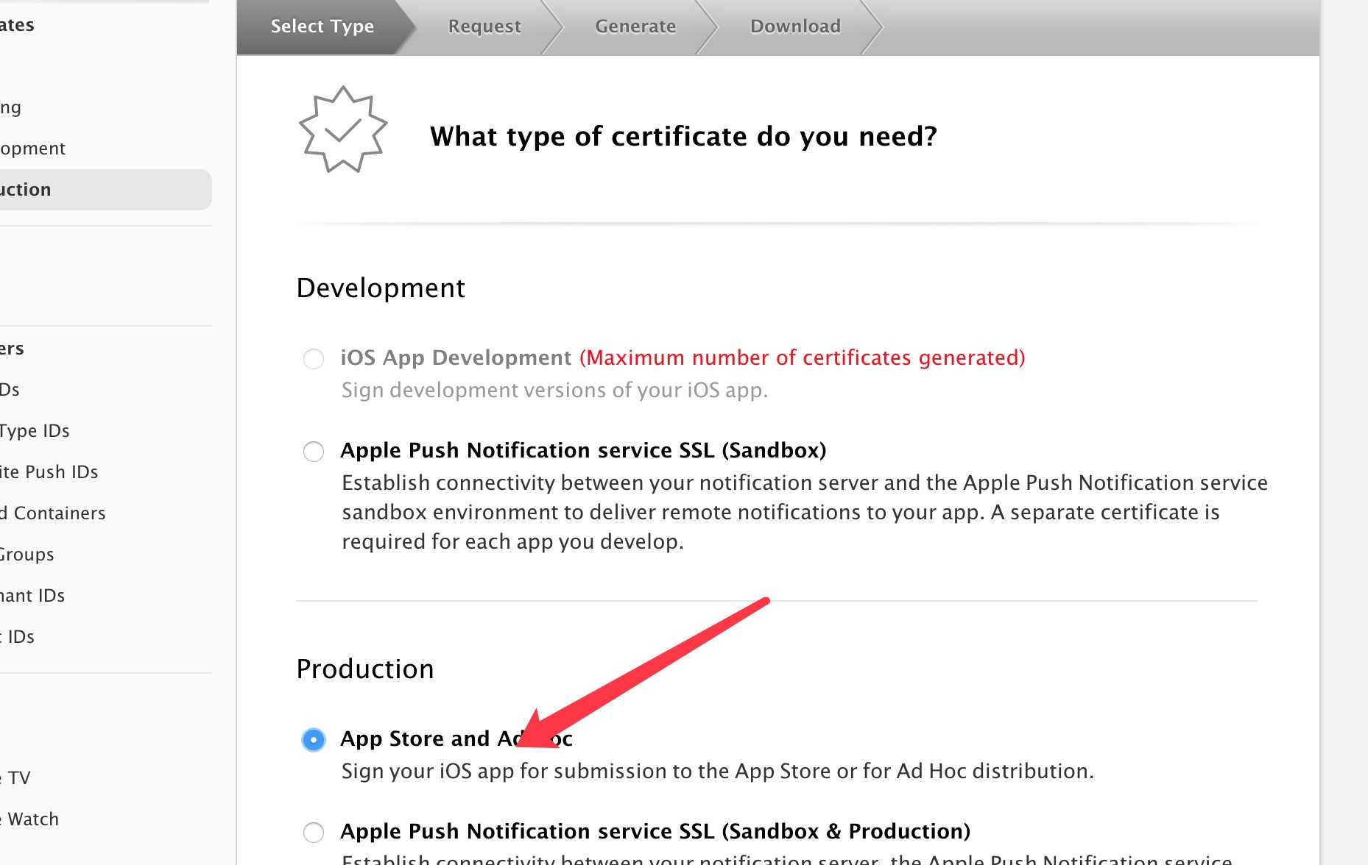
Task: Click 'Apple Push Notification service SSL (Sandbox)' label
Action: click(x=583, y=451)
